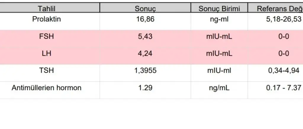Click the Prolaktin test name cell
The height and width of the screenshot is (129, 303).
[x=46, y=19]
